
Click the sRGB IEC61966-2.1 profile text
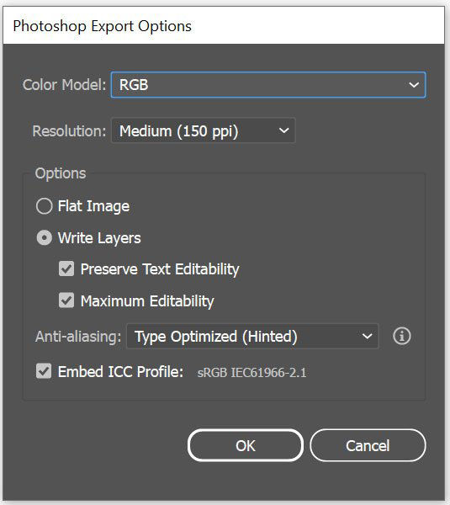coord(251,373)
